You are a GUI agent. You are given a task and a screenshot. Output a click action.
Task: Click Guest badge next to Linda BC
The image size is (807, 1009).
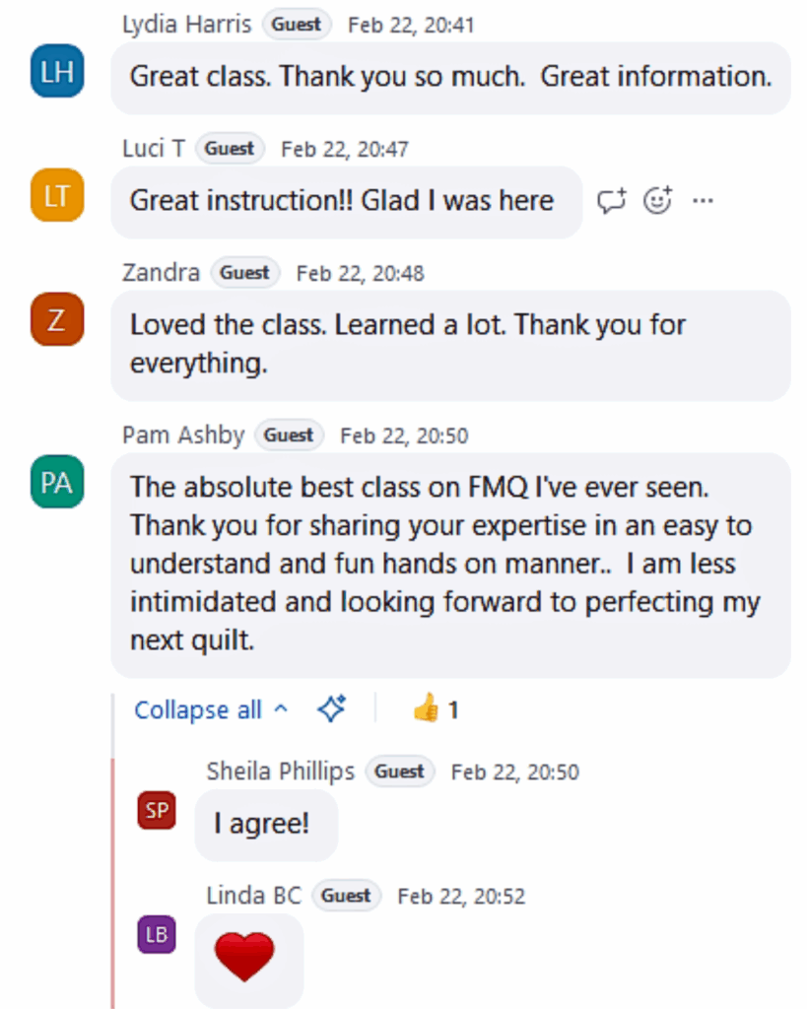click(x=346, y=896)
